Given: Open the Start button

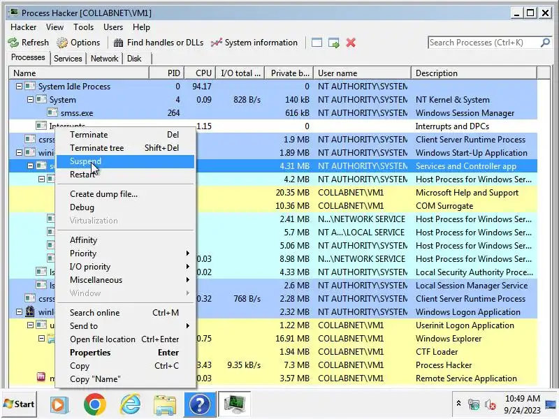Looking at the screenshot, I should coord(20,404).
